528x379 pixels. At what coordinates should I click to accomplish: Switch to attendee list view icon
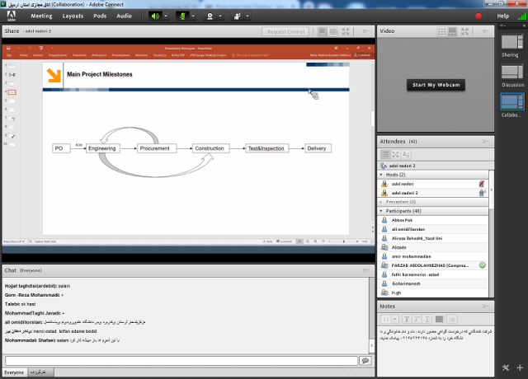pos(386,154)
